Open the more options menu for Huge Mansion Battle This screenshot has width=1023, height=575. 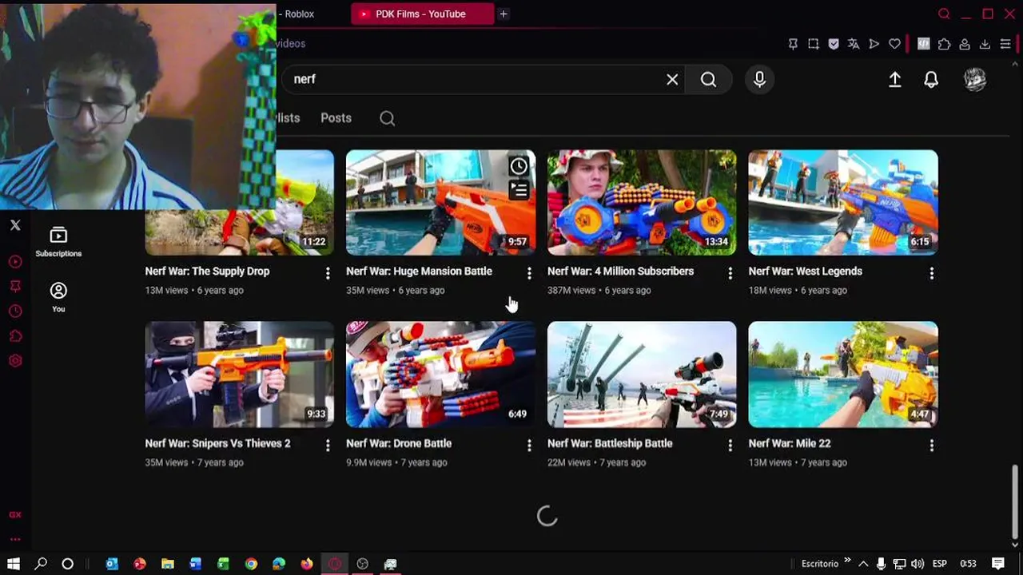click(529, 274)
